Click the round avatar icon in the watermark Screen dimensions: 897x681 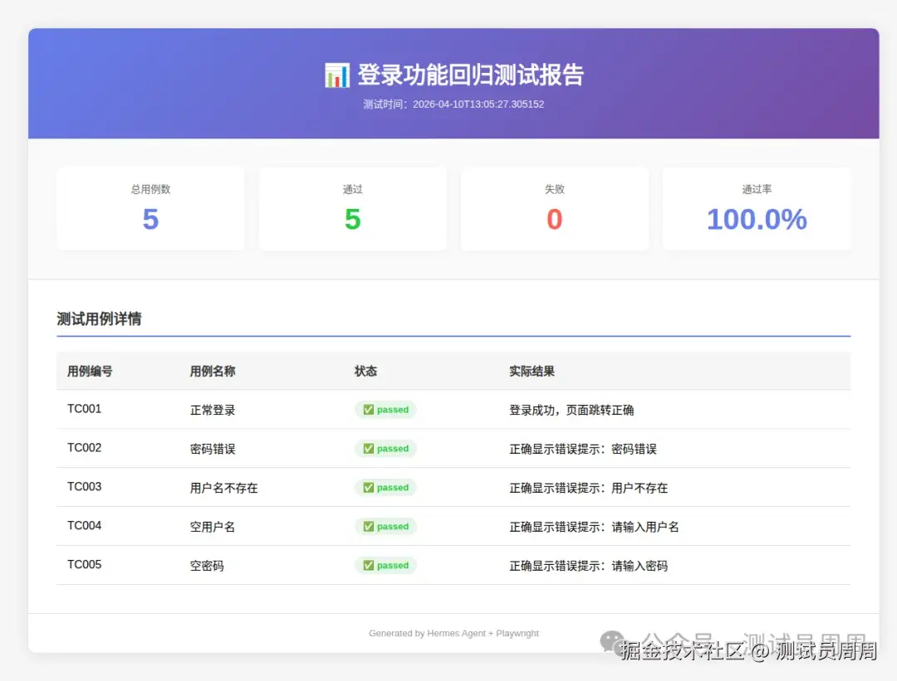612,640
